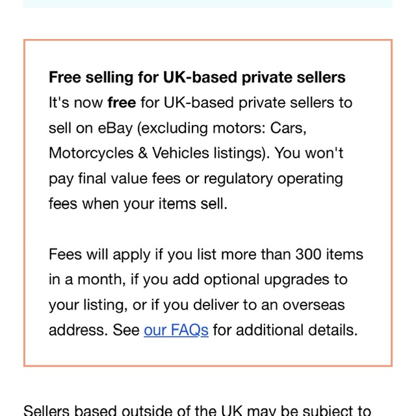Open the "our FAQs" link

click(175, 330)
